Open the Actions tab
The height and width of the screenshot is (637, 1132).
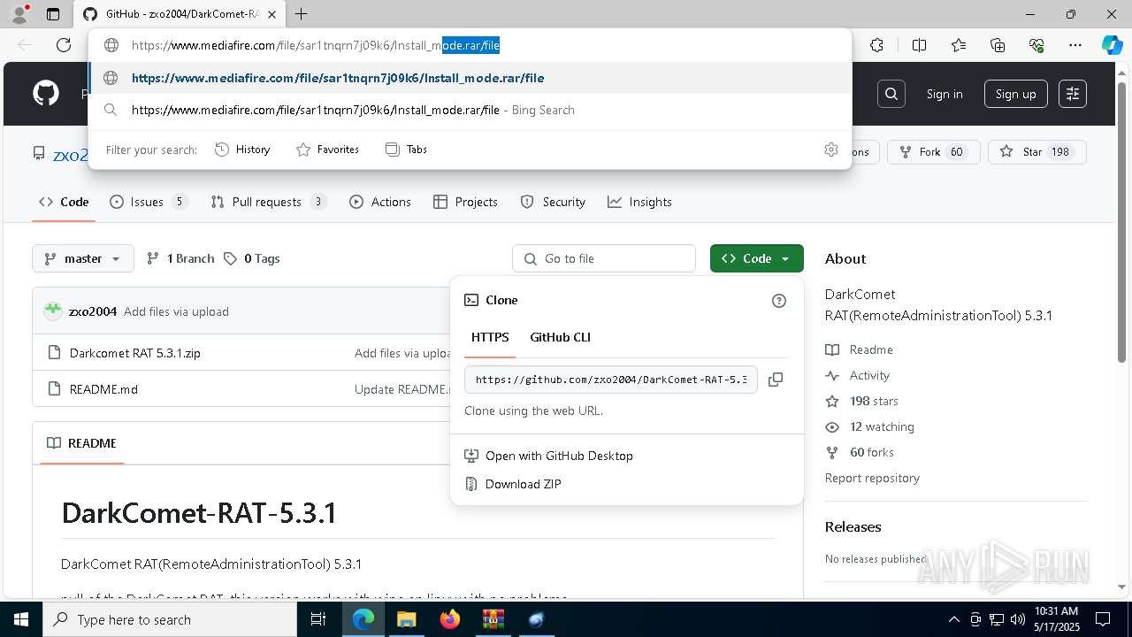point(380,202)
